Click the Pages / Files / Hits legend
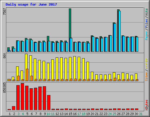 point(146,24)
